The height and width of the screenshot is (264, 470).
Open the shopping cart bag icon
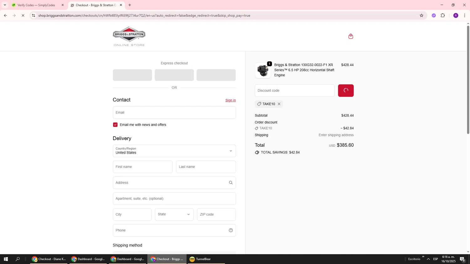[x=351, y=36]
